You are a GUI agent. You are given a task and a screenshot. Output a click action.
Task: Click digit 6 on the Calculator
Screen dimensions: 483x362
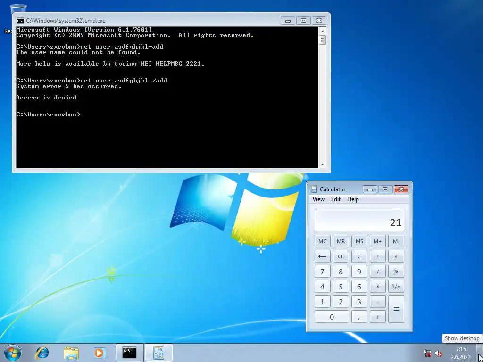click(359, 287)
